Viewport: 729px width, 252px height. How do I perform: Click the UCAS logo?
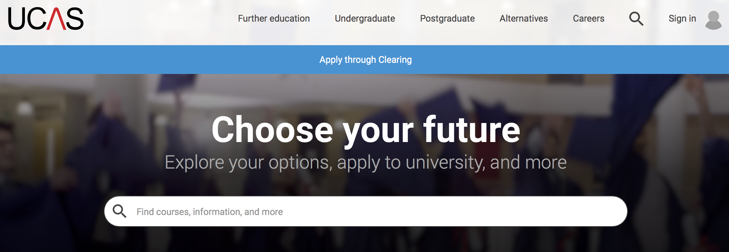[x=46, y=19]
